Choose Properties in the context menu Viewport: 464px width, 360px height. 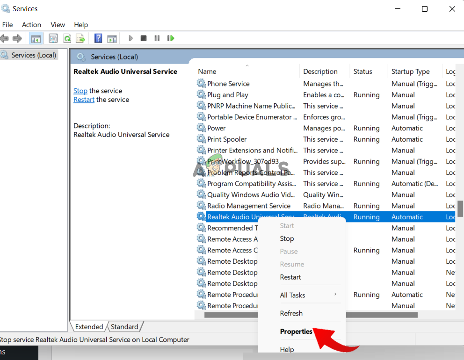296,331
